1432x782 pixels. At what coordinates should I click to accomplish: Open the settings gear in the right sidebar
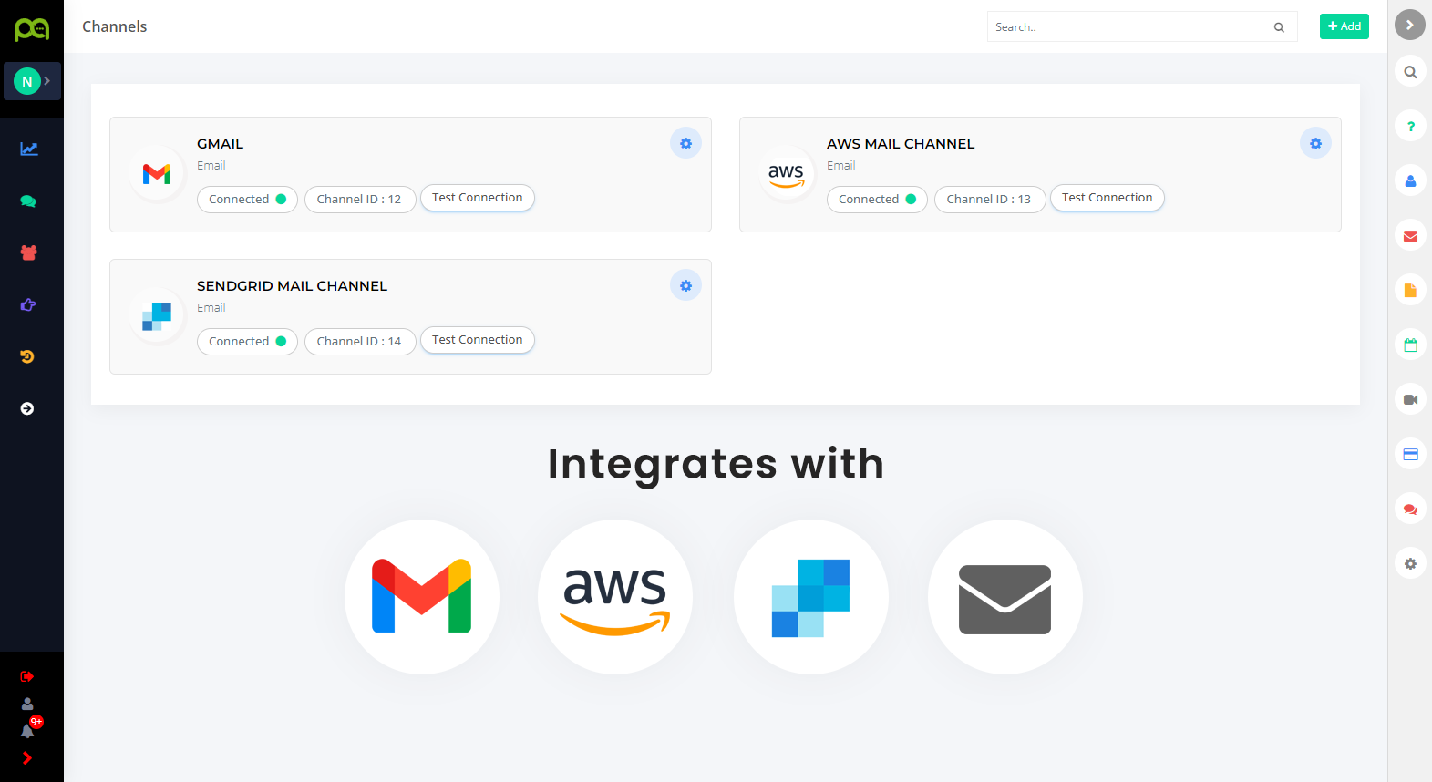(1410, 564)
